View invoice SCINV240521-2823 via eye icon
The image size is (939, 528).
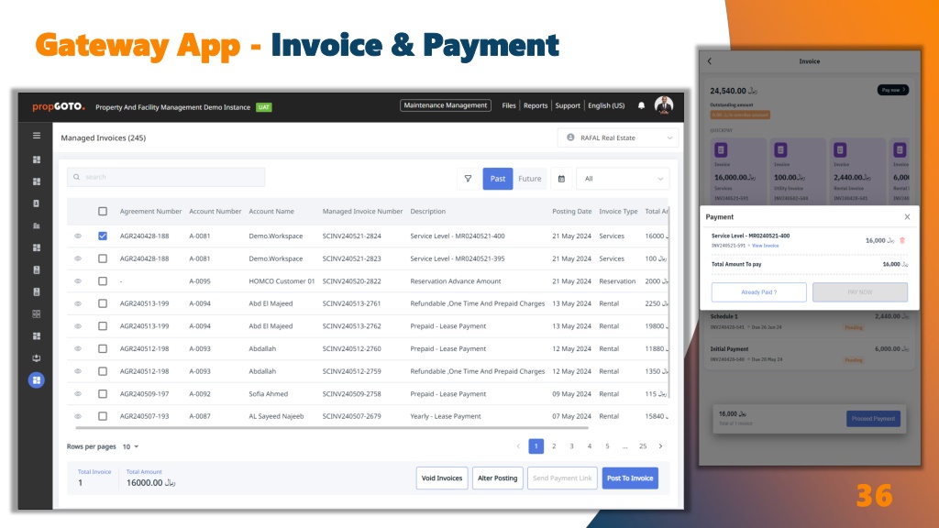pyautogui.click(x=78, y=258)
